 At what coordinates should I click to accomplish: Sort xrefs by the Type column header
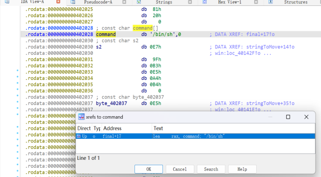click(97, 128)
